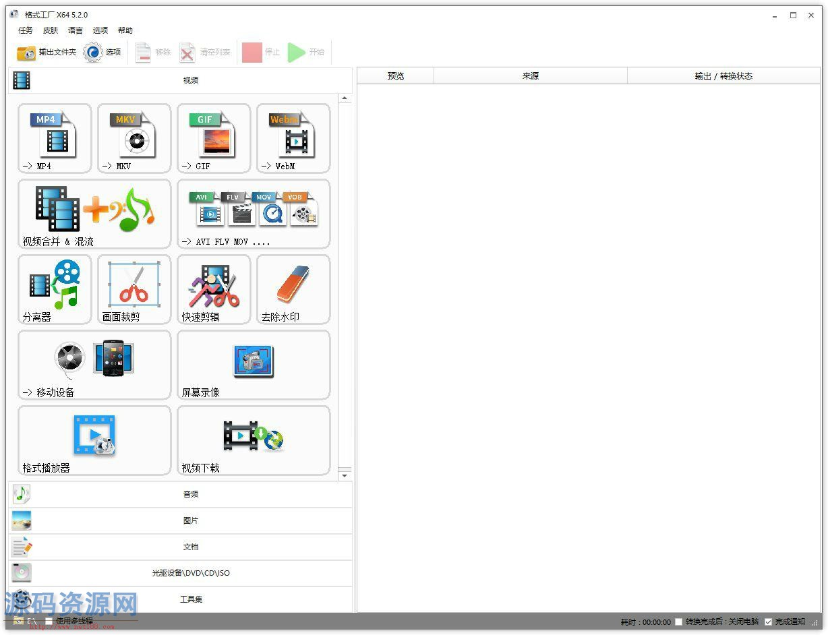Click the 来源 column header
The width and height of the screenshot is (828, 635).
click(531, 76)
